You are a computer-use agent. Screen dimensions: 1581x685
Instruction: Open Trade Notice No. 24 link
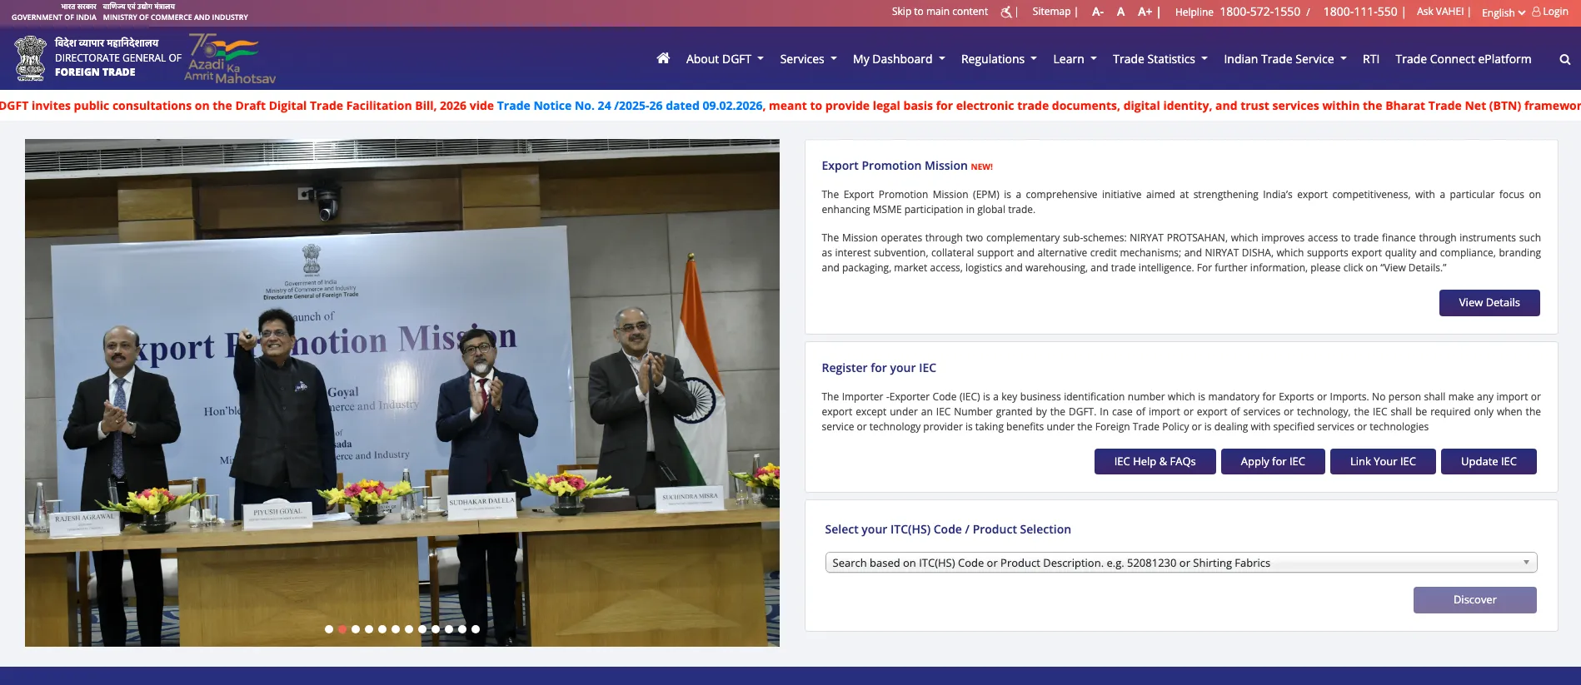coord(629,106)
